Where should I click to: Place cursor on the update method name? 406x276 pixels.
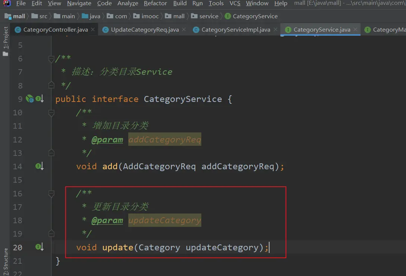117,247
